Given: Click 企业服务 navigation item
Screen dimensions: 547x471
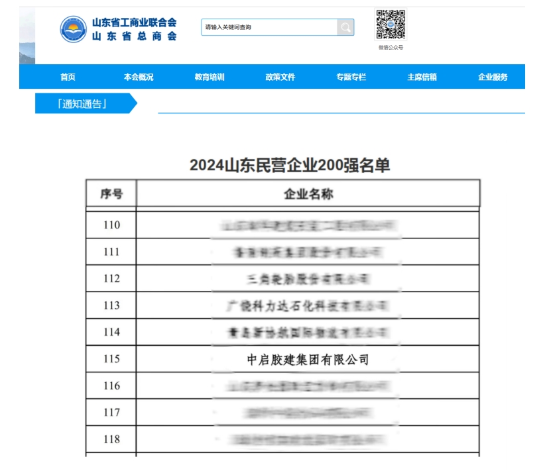Looking at the screenshot, I should [x=493, y=77].
